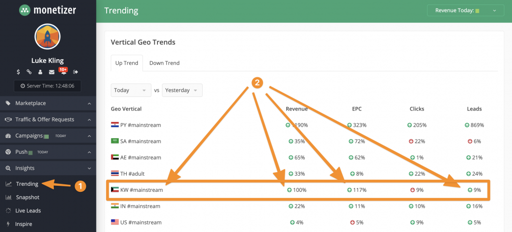Select the IN #mainstream row label
Screen dimensions: 512x232
point(141,206)
